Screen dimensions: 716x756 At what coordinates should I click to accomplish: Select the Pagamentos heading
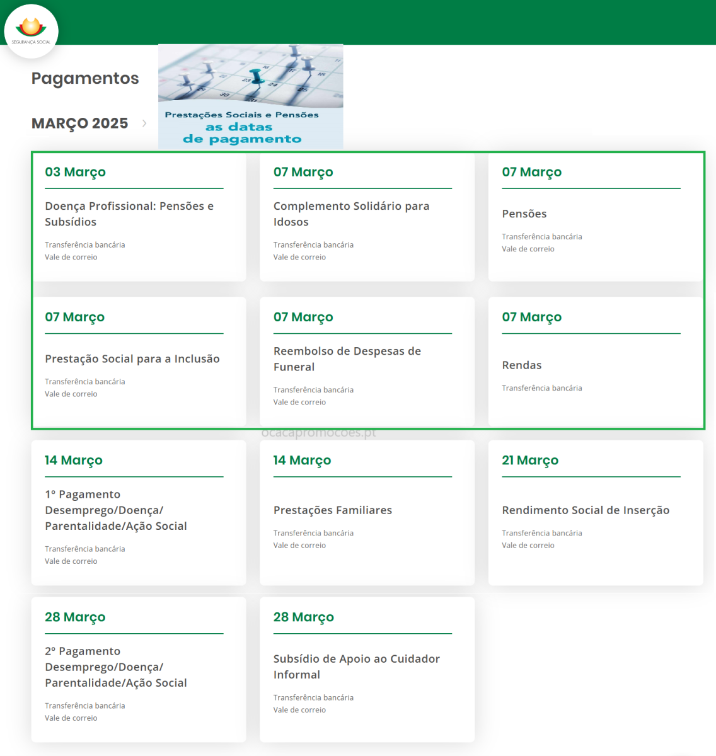click(x=85, y=78)
